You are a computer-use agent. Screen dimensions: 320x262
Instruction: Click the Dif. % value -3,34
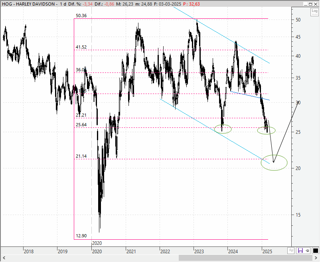pyautogui.click(x=87, y=4)
